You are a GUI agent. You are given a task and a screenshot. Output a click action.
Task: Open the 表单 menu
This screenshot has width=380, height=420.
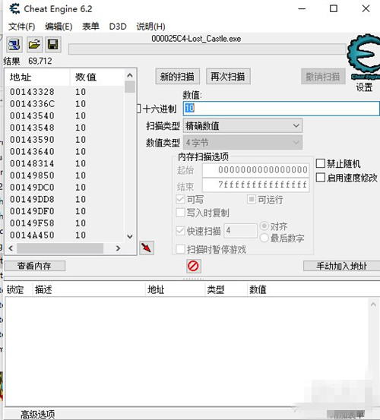(x=90, y=27)
